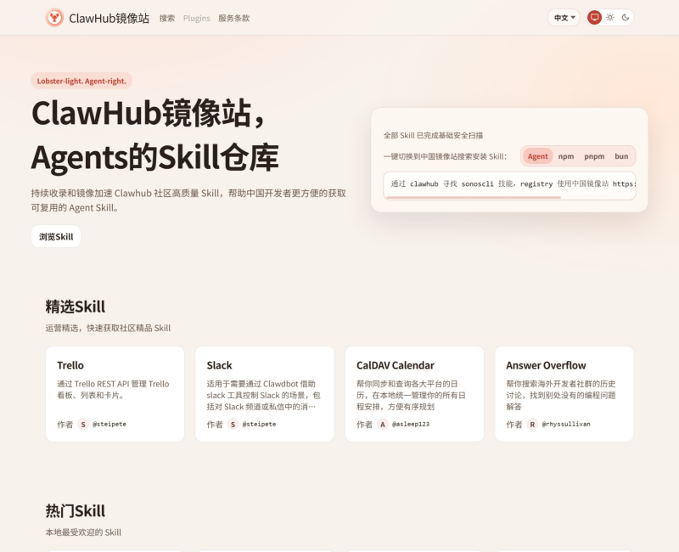Click the 本地最受欢迎的 Skill subtitle
679x552 pixels.
[x=83, y=532]
